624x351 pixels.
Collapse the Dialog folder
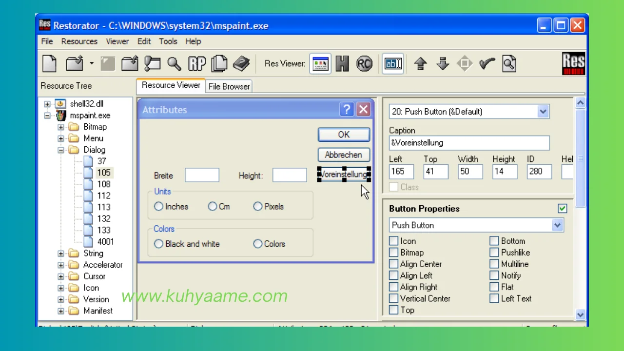(x=61, y=150)
